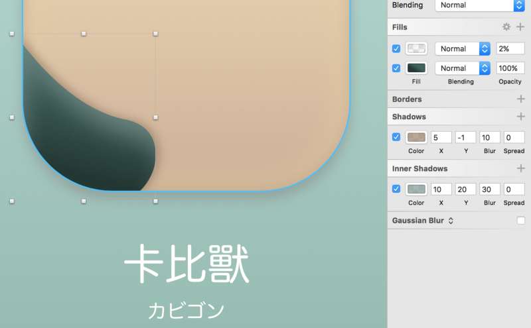Open the Fills settings gear icon
This screenshot has width=531, height=328.
tap(506, 27)
